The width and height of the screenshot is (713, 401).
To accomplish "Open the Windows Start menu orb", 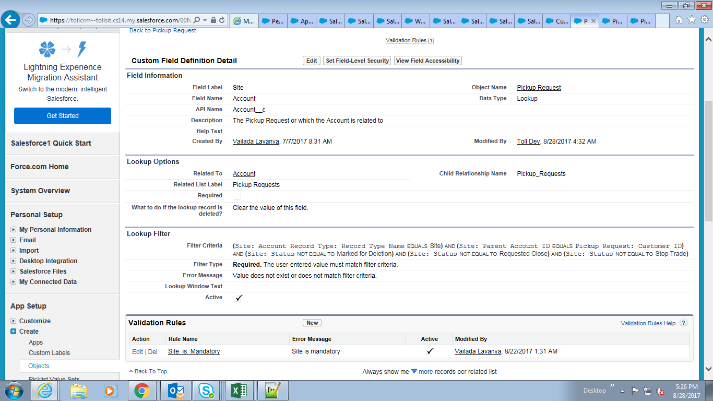I will (14, 390).
